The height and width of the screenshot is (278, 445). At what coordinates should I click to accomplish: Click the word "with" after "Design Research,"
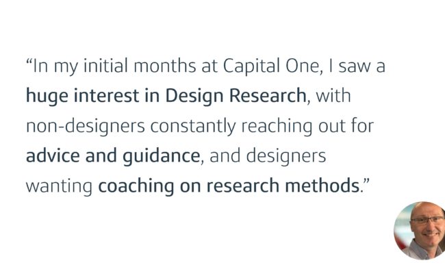[x=333, y=96]
